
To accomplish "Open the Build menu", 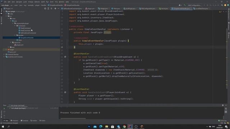I will (x=43, y=2).
